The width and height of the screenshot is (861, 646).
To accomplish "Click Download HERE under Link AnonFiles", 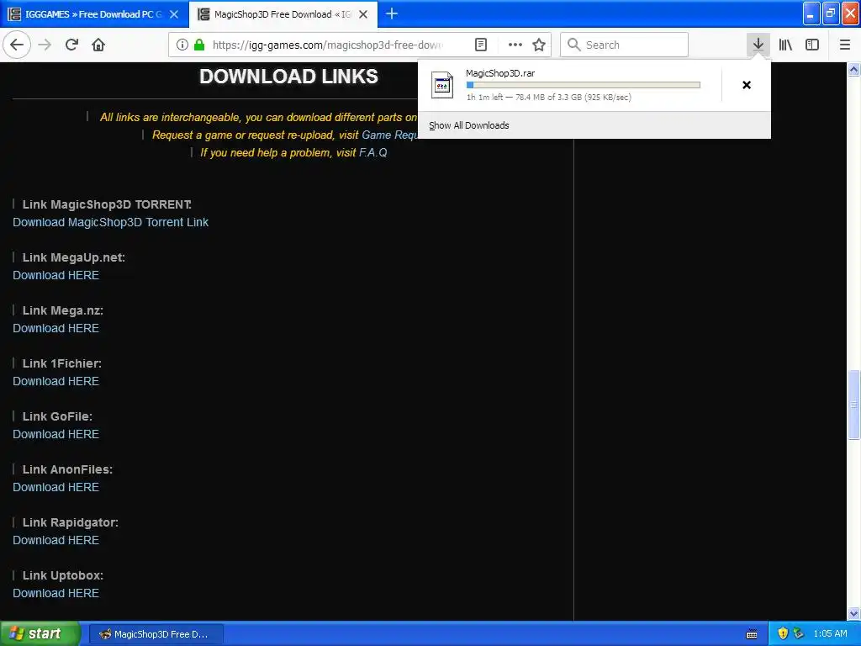I will pos(56,487).
